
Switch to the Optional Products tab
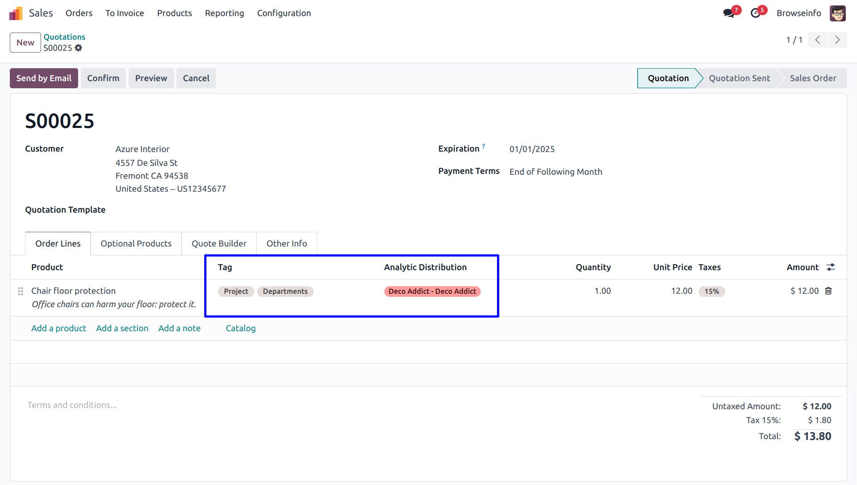pos(136,244)
